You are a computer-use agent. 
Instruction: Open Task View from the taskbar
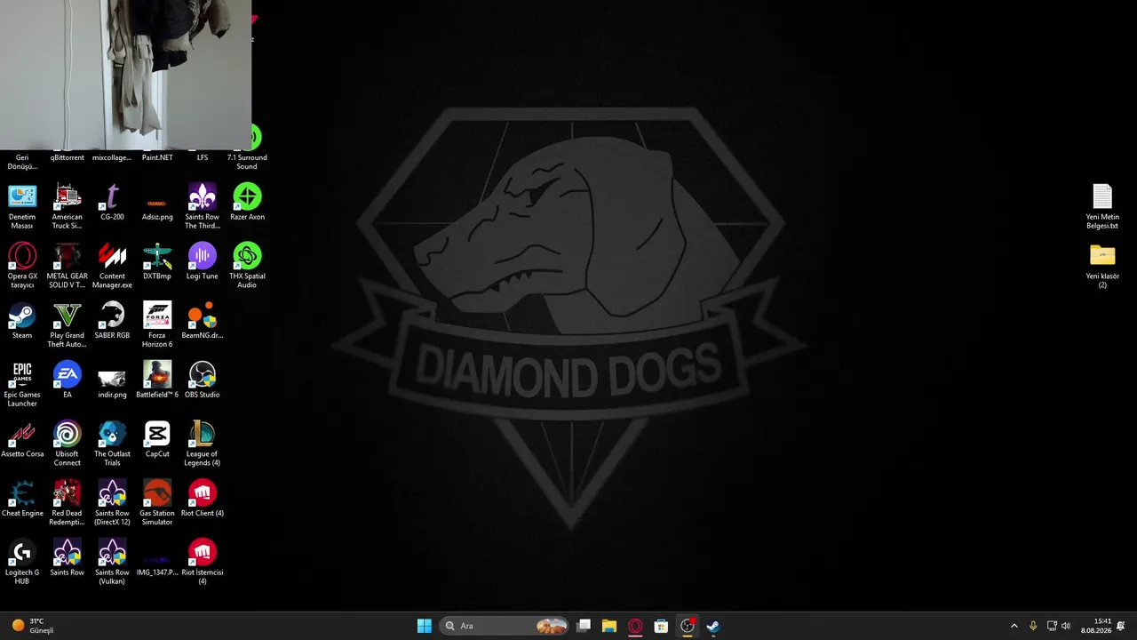point(584,626)
